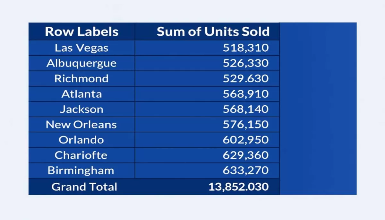Select the 602,950 value cell

245,140
